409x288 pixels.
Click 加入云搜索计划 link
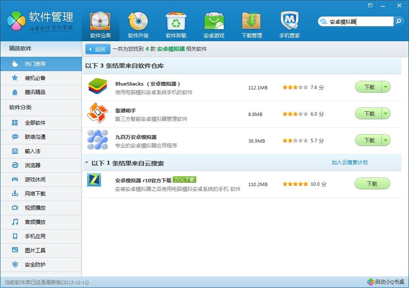pos(349,162)
